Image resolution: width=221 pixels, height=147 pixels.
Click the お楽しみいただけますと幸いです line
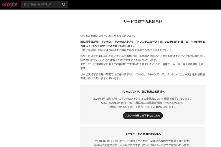pyautogui.click(x=100, y=78)
